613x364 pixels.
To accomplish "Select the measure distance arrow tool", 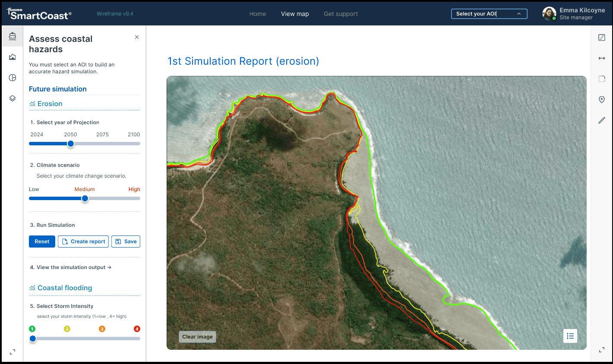I will (x=602, y=58).
